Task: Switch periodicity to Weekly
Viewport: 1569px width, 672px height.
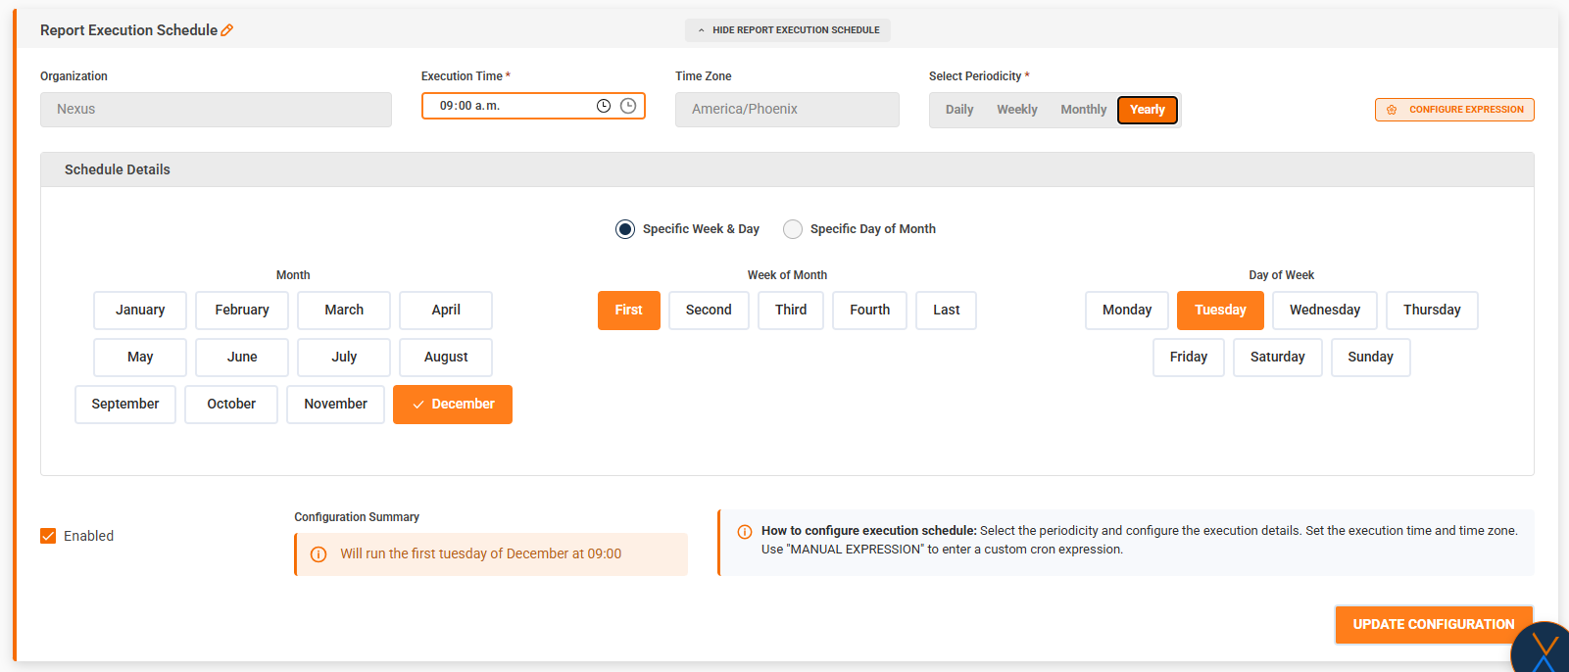Action: (x=1016, y=110)
